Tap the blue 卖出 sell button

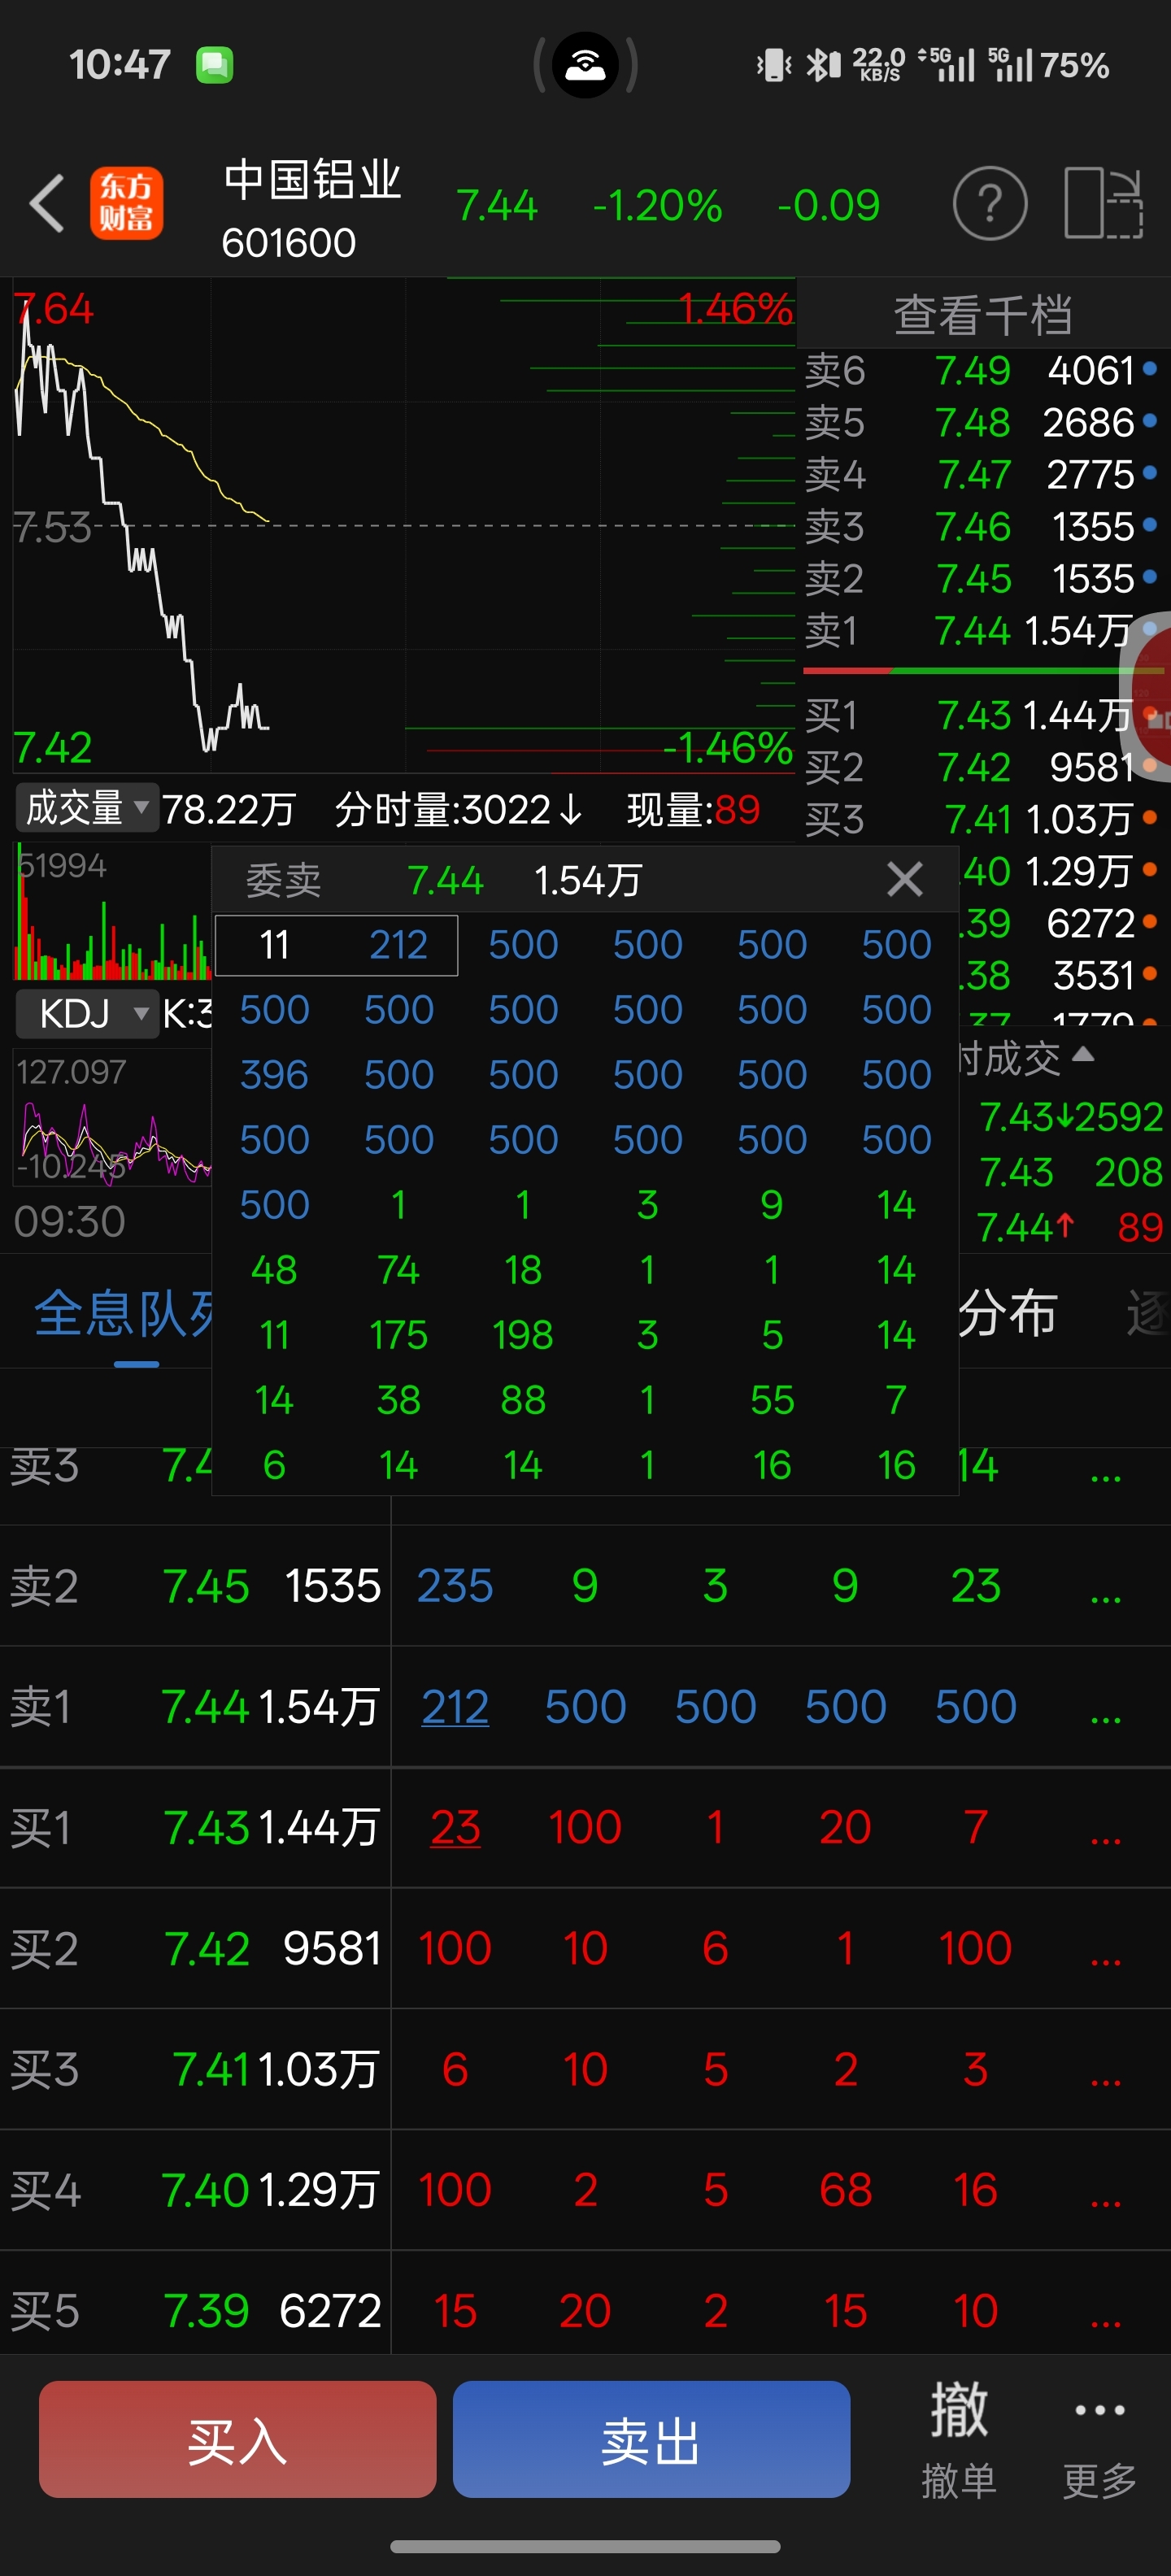[651, 2439]
